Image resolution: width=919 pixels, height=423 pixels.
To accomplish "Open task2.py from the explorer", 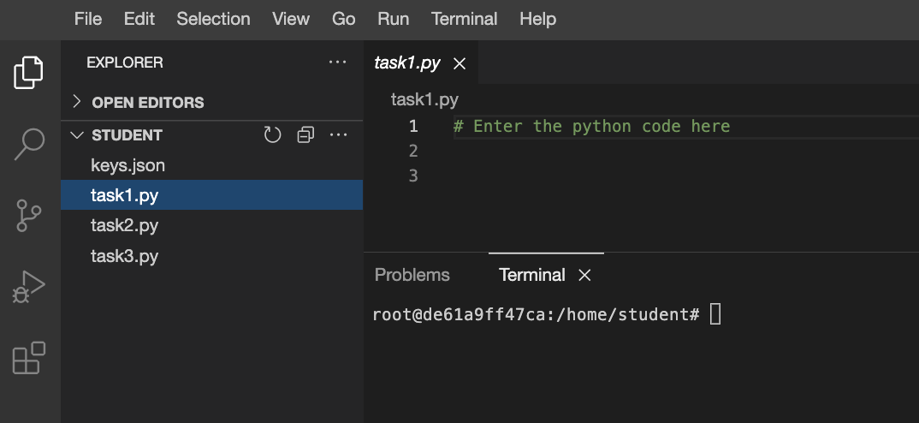I will click(211, 225).
